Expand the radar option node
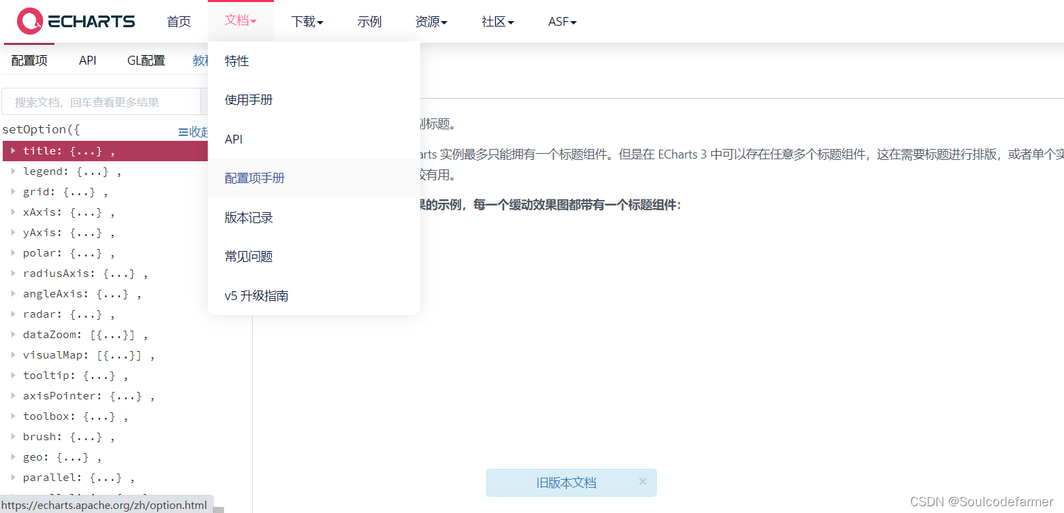 [13, 314]
